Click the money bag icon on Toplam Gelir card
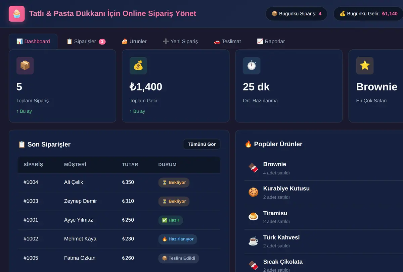403x272 pixels. tap(138, 66)
